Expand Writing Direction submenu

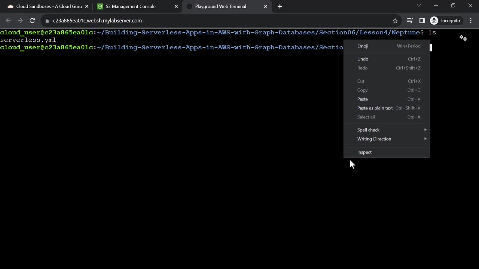point(387,139)
